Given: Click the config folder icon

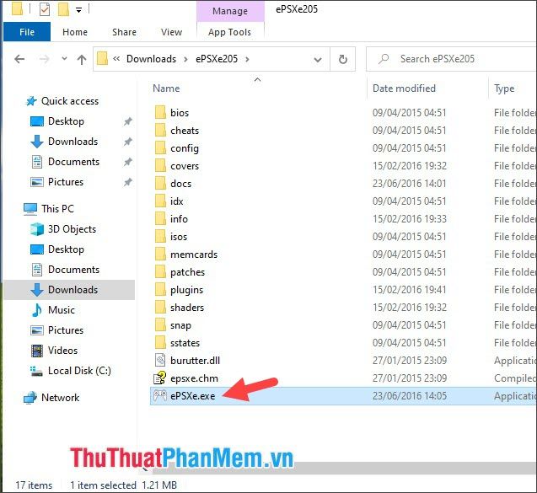Looking at the screenshot, I should [160, 148].
